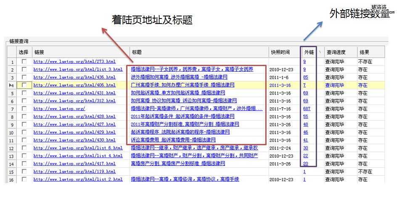The height and width of the screenshot is (197, 399).
Task: Click the 广州离婚手续 title link
Action: click(180, 85)
